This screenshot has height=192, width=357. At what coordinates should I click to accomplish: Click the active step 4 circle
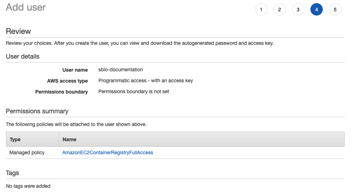(316, 10)
